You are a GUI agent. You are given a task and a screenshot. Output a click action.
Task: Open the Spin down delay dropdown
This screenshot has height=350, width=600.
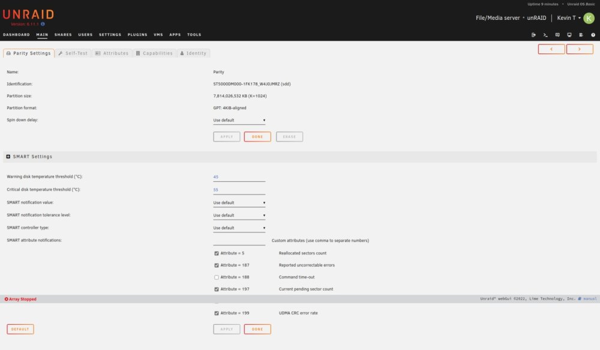(x=239, y=120)
